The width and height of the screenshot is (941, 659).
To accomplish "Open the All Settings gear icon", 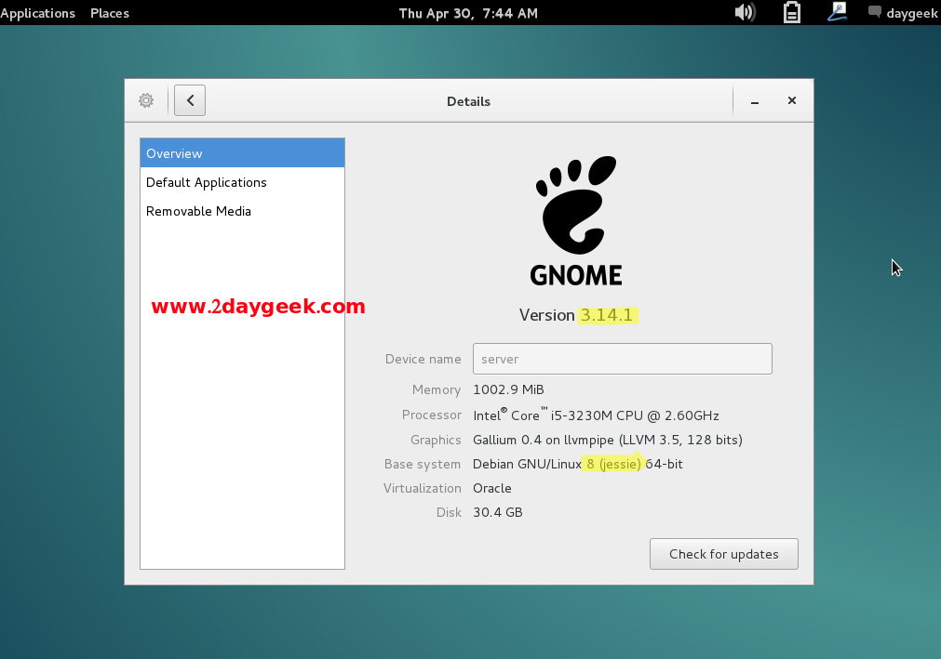I will point(146,100).
